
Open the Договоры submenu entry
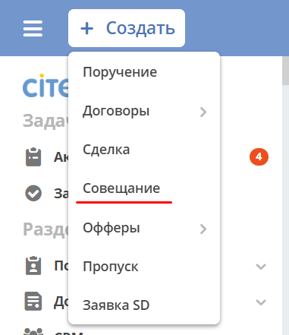click(144, 111)
